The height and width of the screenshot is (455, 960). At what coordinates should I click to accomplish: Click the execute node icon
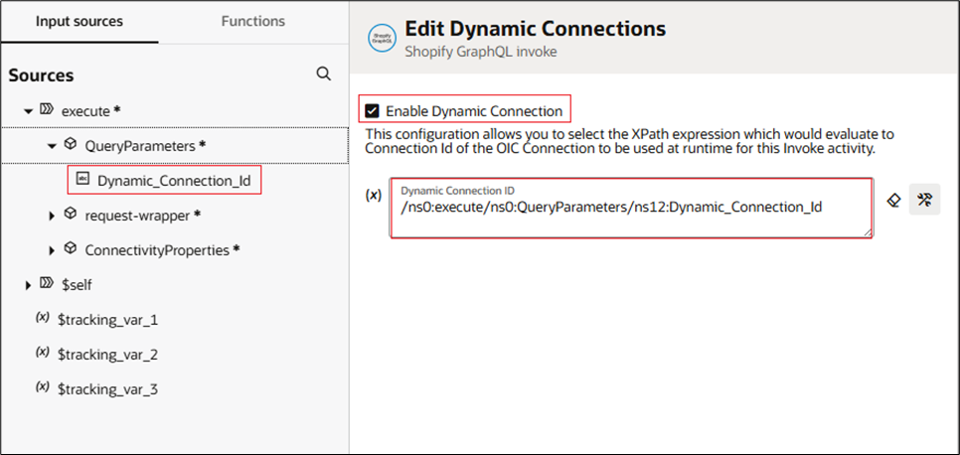46,110
